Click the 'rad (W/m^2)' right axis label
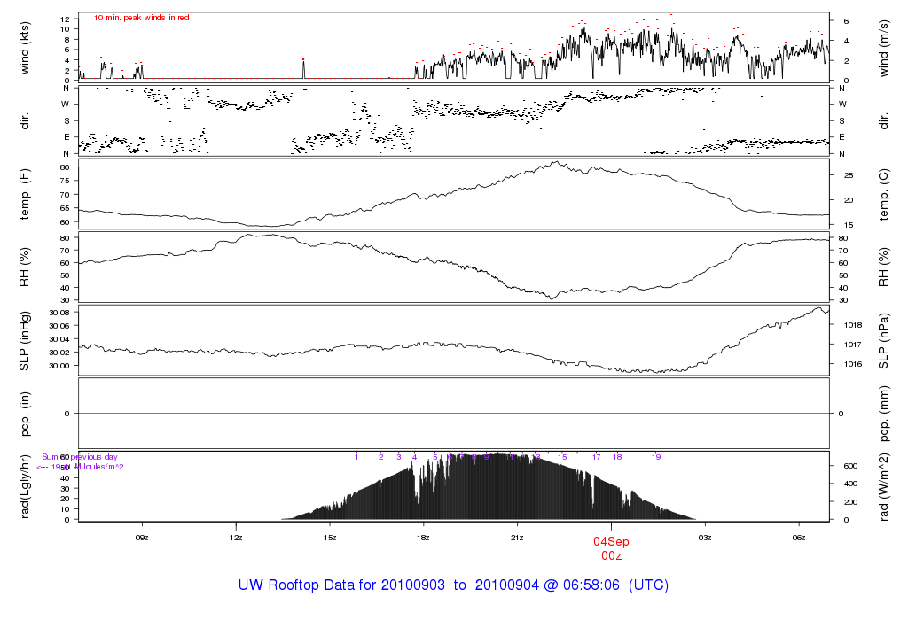This screenshot has height=620, width=908. click(x=884, y=487)
